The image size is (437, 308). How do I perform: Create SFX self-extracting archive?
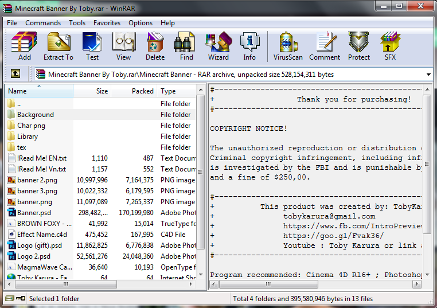(390, 46)
